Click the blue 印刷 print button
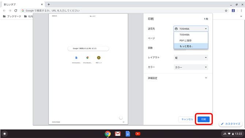 [203, 119]
